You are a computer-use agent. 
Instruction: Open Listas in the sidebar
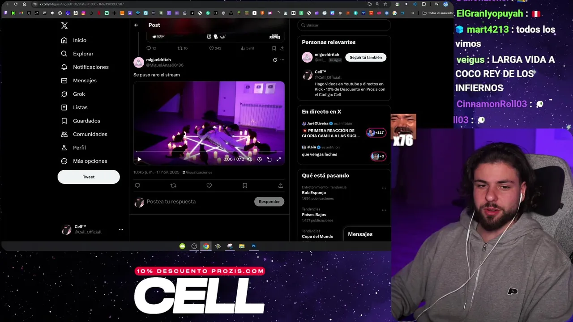click(x=74, y=107)
